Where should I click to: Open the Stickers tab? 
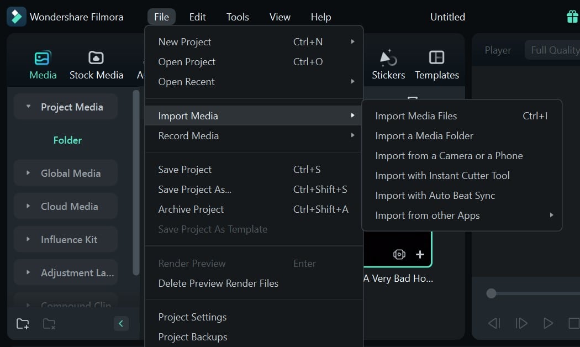pos(388,66)
